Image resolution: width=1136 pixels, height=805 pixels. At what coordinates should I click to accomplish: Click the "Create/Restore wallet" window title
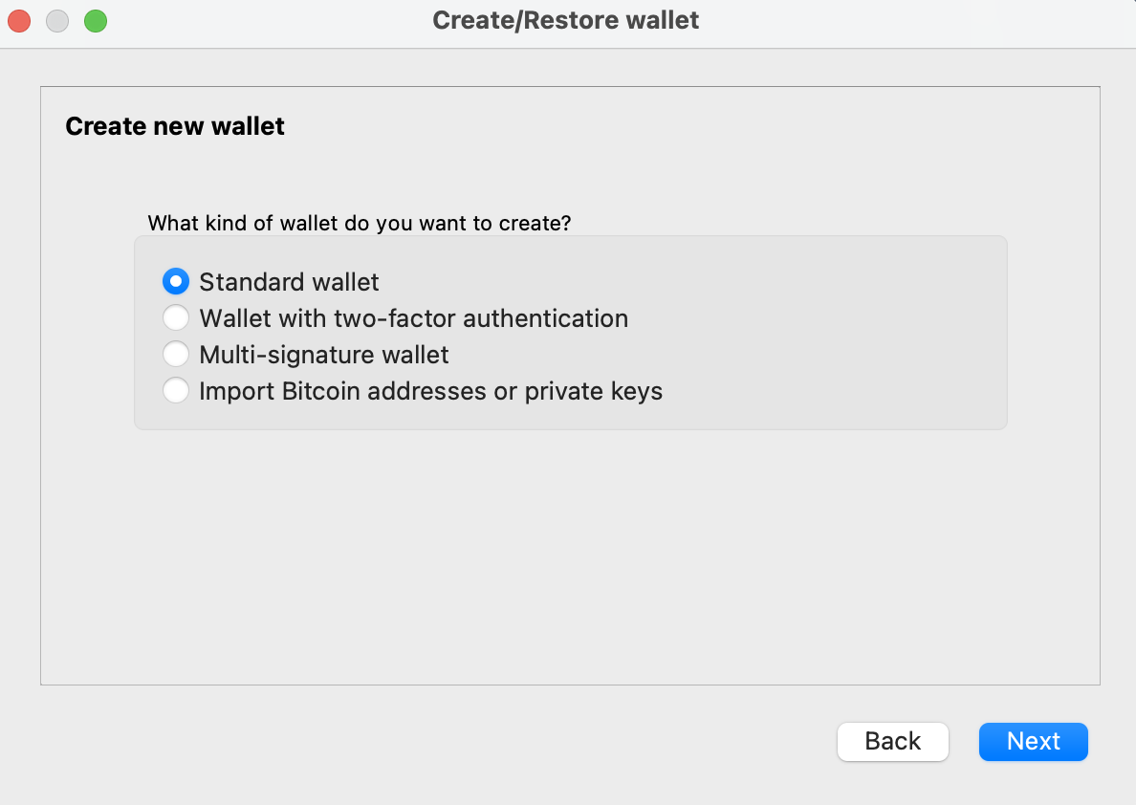pyautogui.click(x=566, y=20)
